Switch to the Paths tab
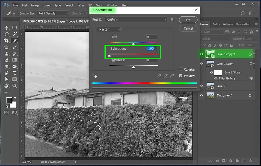The width and height of the screenshot is (261, 166). pos(216,24)
